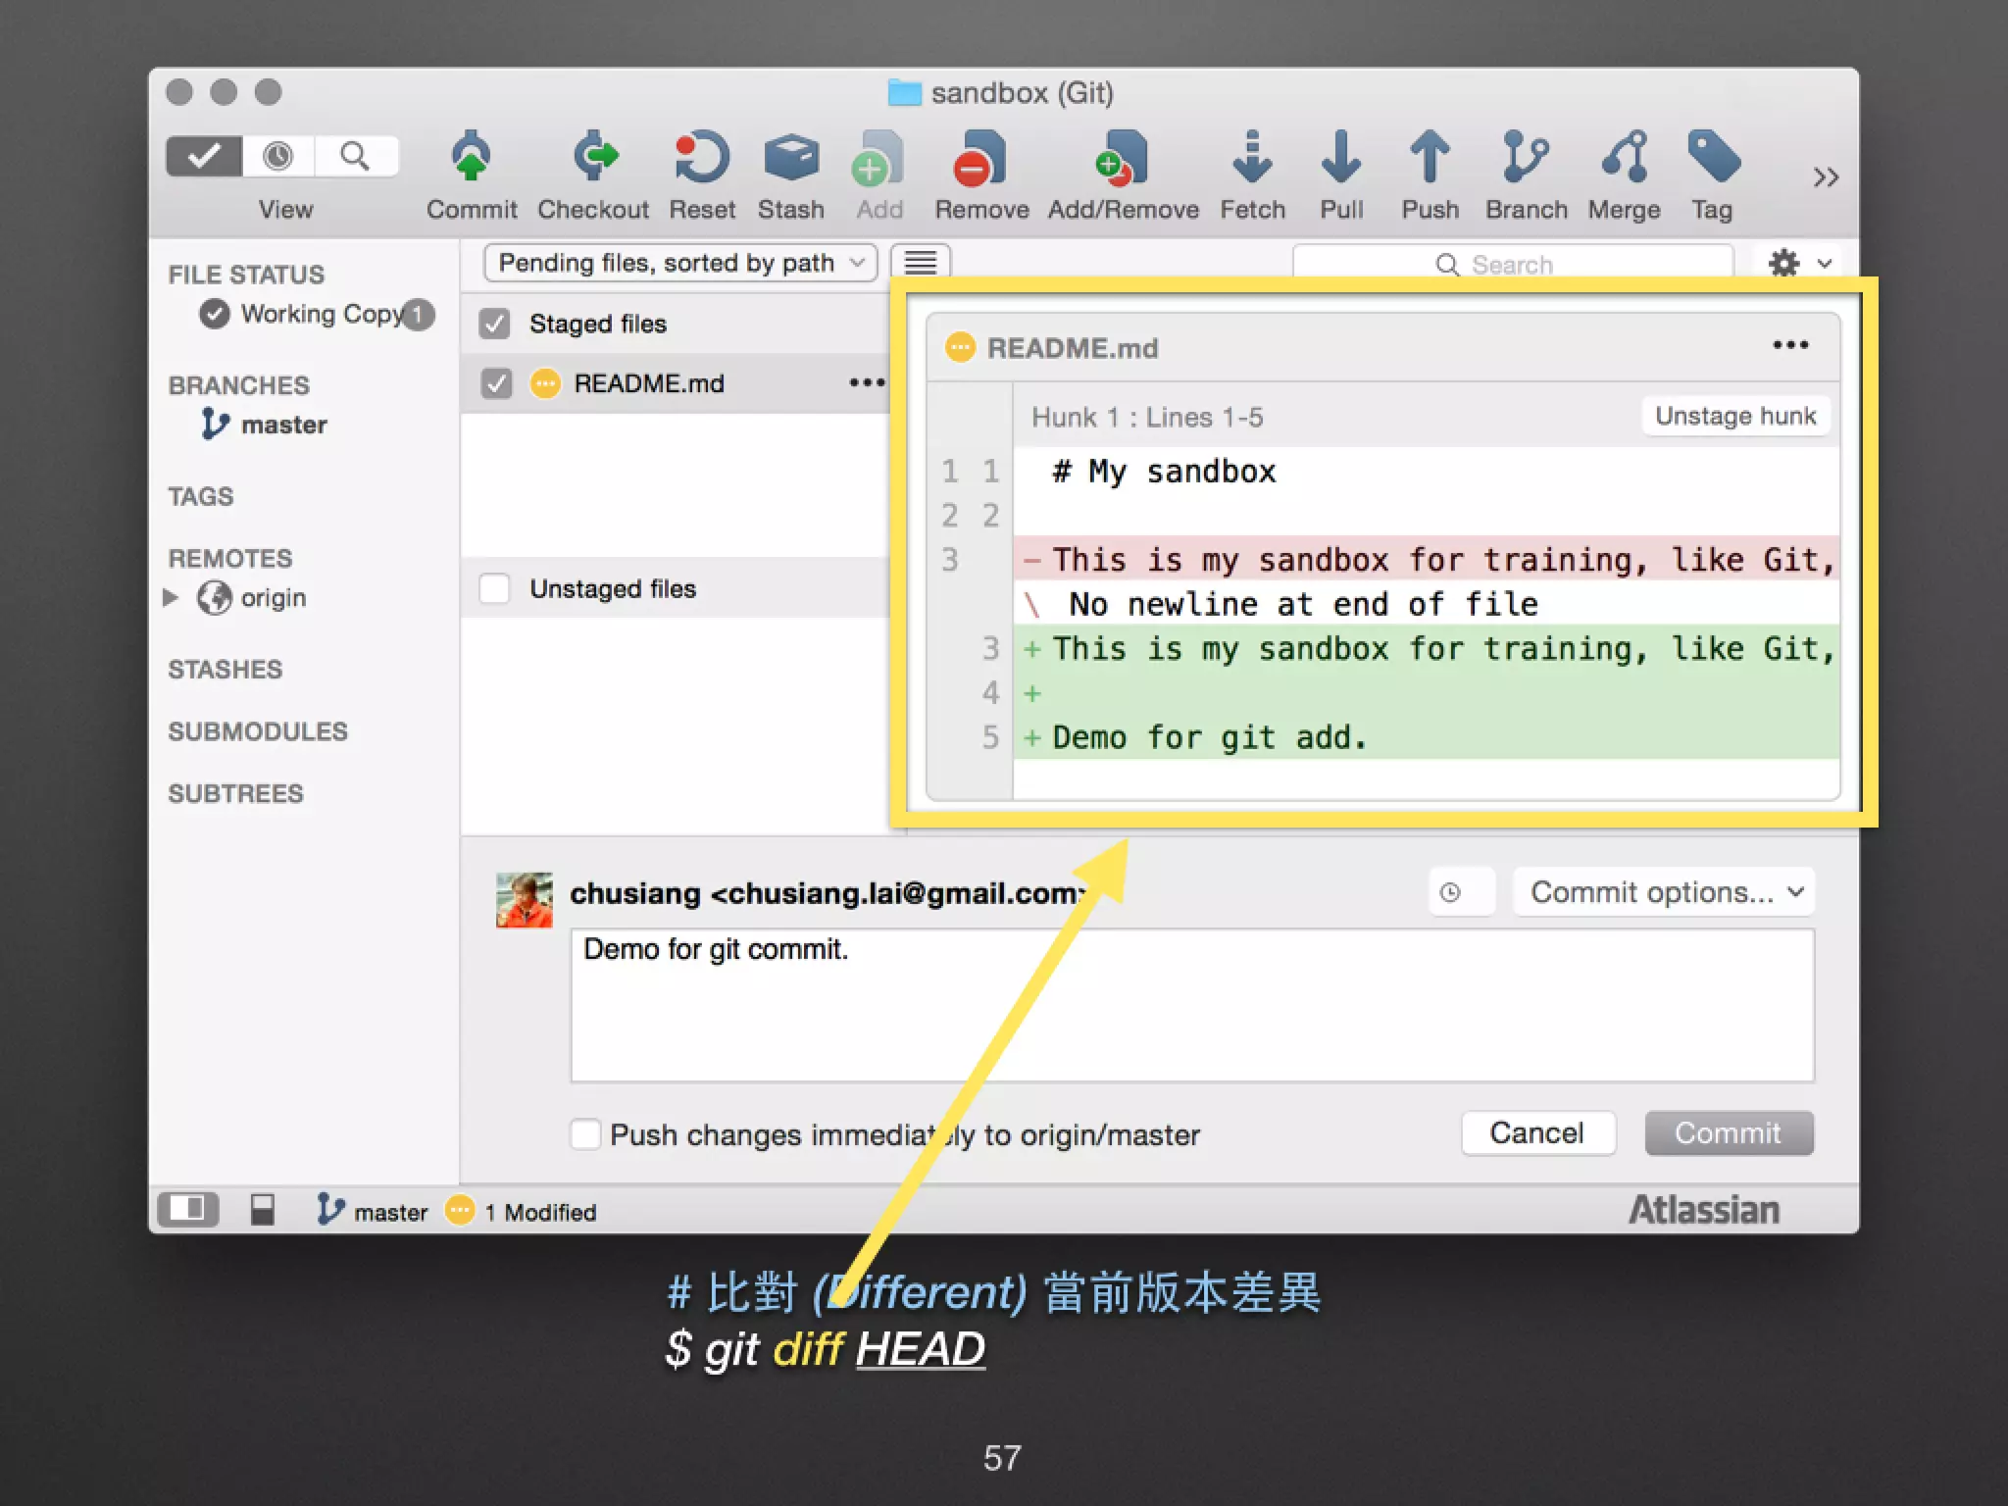Image resolution: width=2008 pixels, height=1506 pixels.
Task: Click the Tag toolbar icon
Action: point(1712,159)
